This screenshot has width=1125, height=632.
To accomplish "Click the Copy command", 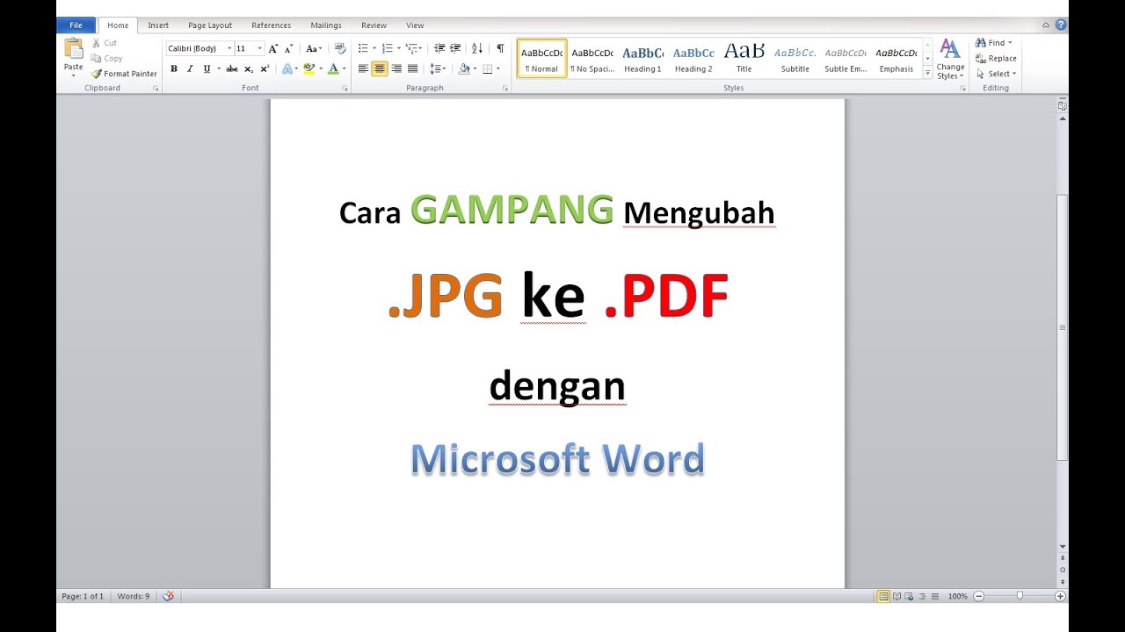I will tap(107, 59).
